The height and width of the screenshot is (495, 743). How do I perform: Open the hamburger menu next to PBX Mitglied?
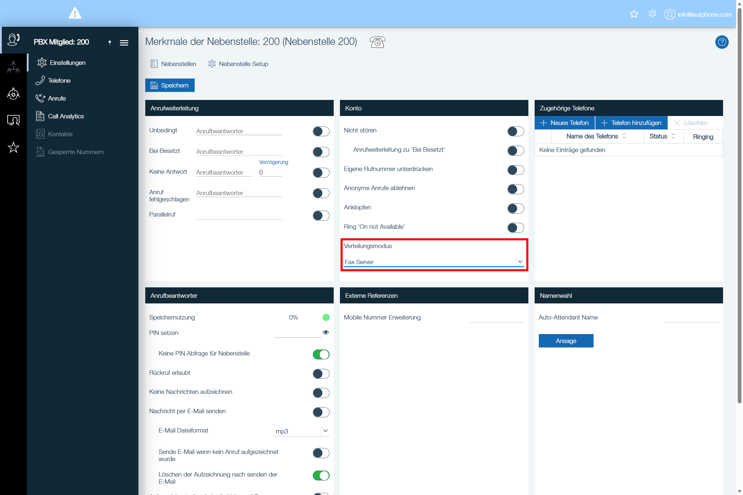tap(124, 43)
